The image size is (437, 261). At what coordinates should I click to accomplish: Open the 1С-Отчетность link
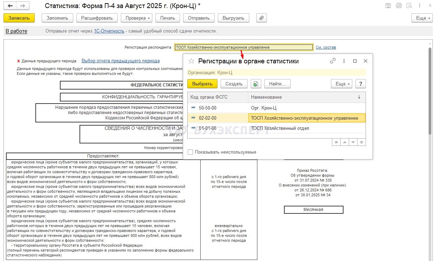tap(109, 31)
